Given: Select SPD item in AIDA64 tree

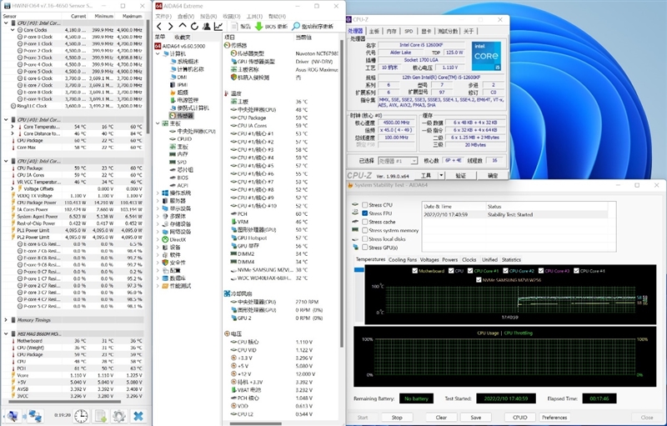Looking at the screenshot, I should click(178, 162).
